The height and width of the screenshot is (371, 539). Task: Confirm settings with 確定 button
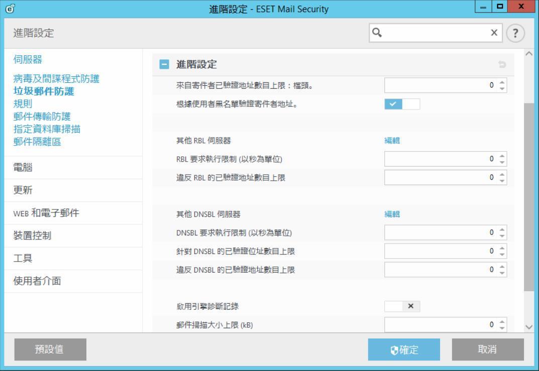[404, 349]
